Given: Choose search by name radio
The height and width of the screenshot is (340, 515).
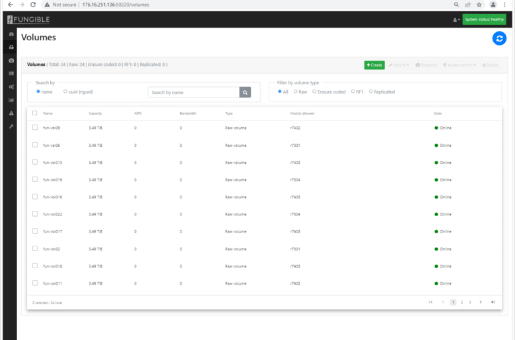Looking at the screenshot, I should tap(38, 92).
